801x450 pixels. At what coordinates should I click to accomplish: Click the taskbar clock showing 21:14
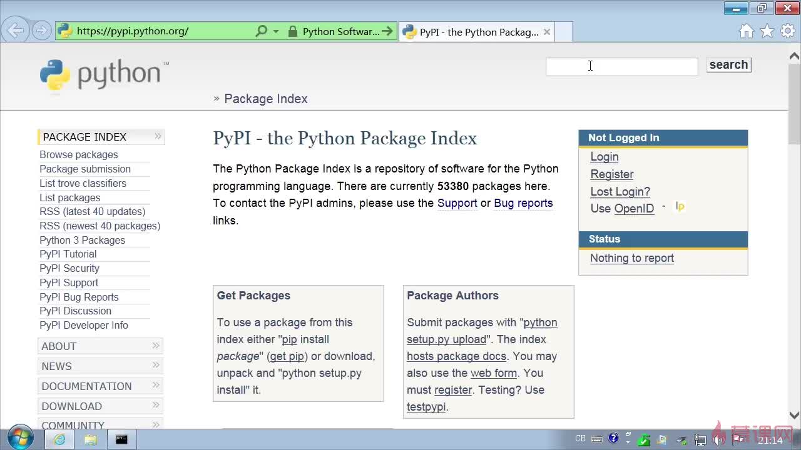coord(770,441)
